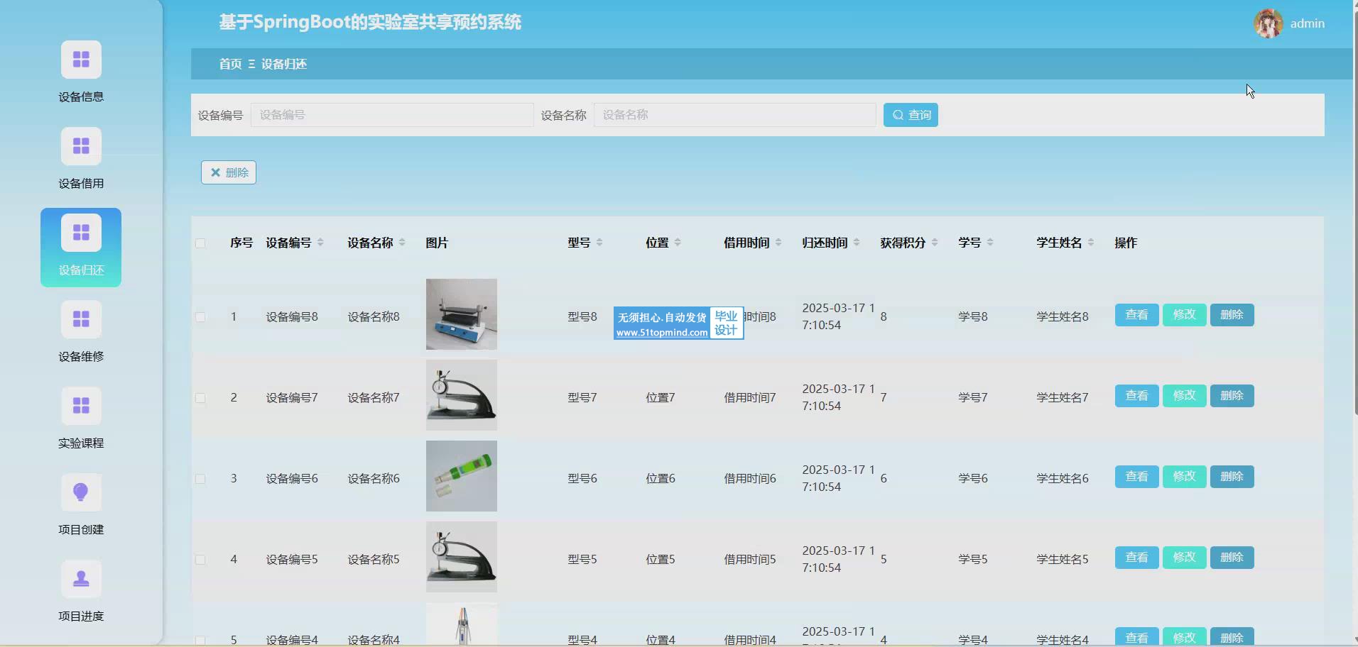This screenshot has height=647, width=1358.
Task: Click the admin avatar picture
Action: coord(1268,23)
